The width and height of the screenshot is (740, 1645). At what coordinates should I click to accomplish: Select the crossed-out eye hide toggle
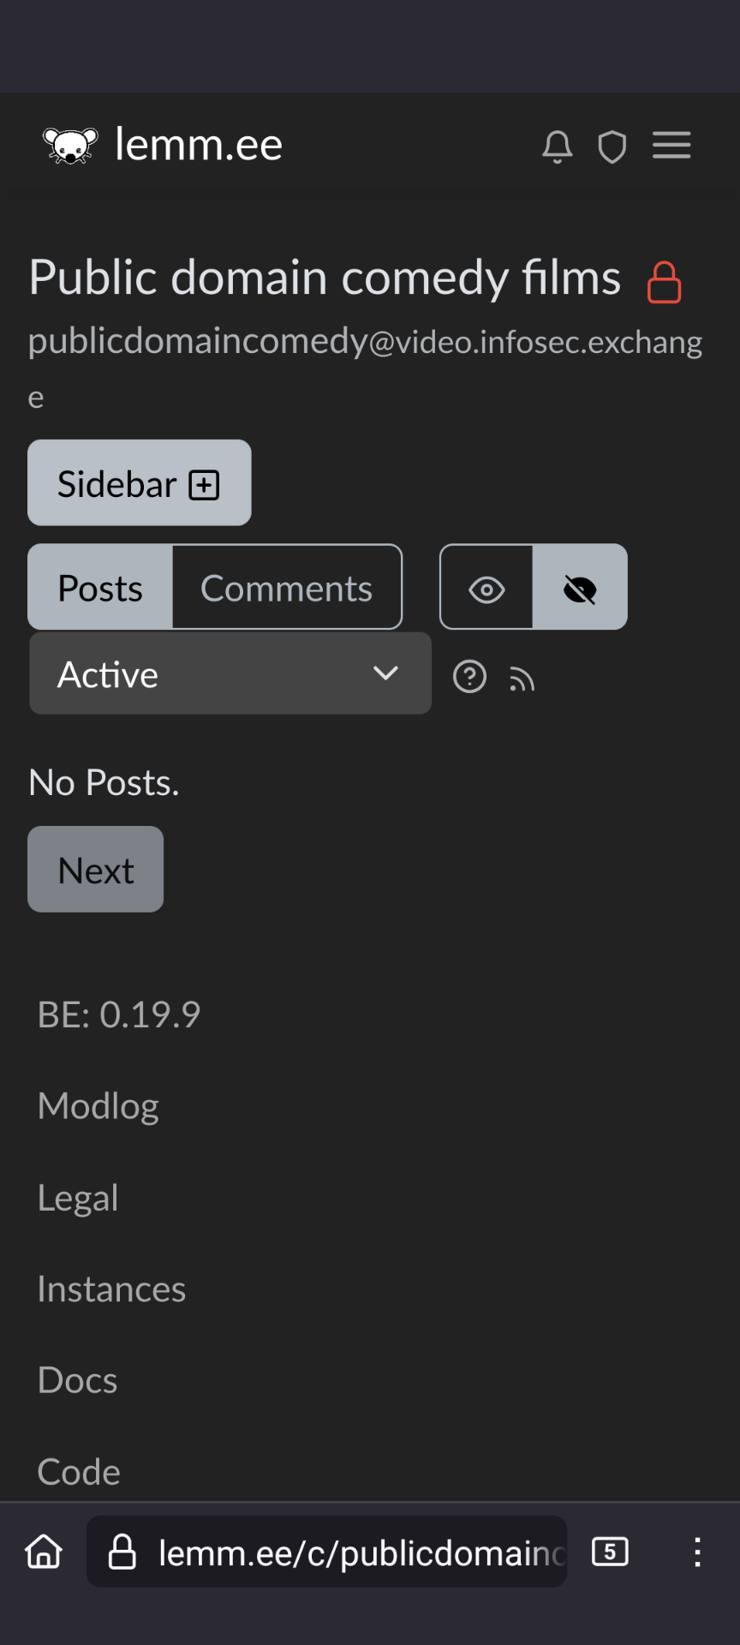coord(580,588)
